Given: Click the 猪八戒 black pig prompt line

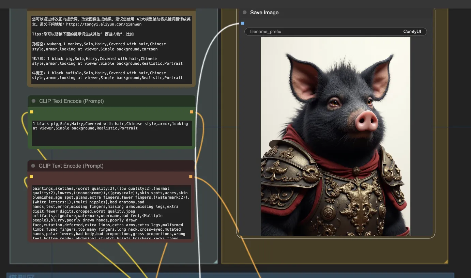Looking at the screenshot, I should point(107,61).
